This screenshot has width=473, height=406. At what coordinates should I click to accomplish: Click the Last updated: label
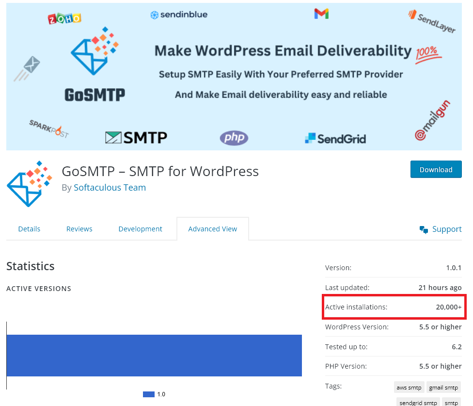[x=347, y=288]
